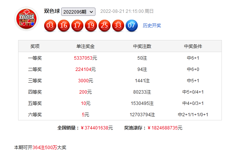Click the 5337053元 prize amount

coord(85,58)
